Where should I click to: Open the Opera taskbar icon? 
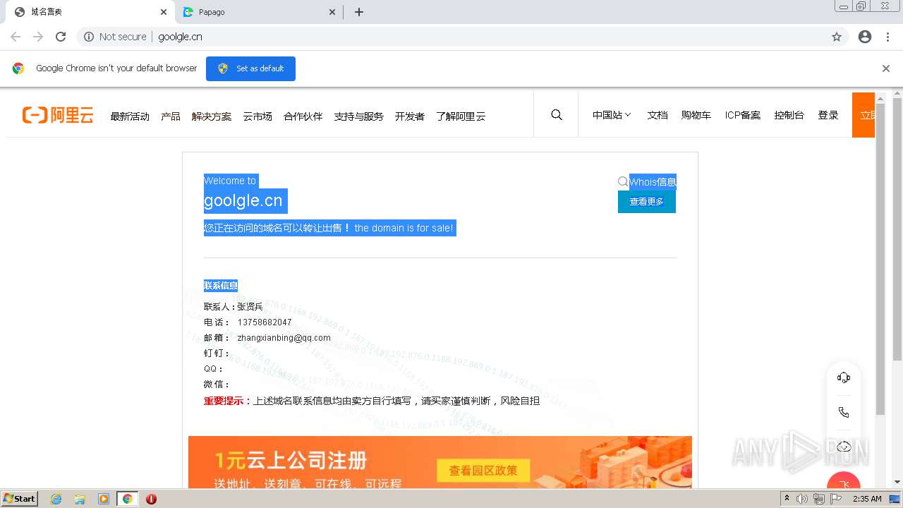151,499
